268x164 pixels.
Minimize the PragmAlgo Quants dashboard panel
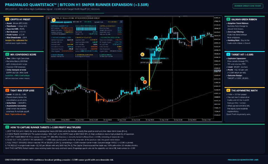point(121,22)
